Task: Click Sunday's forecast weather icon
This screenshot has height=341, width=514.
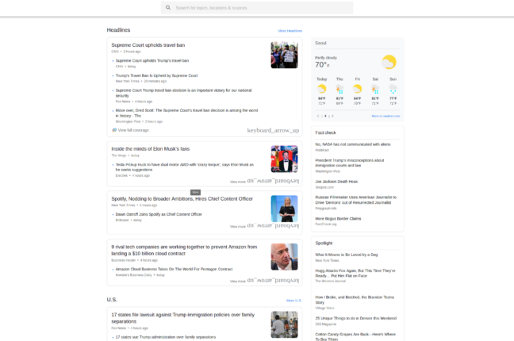Action: [x=393, y=89]
